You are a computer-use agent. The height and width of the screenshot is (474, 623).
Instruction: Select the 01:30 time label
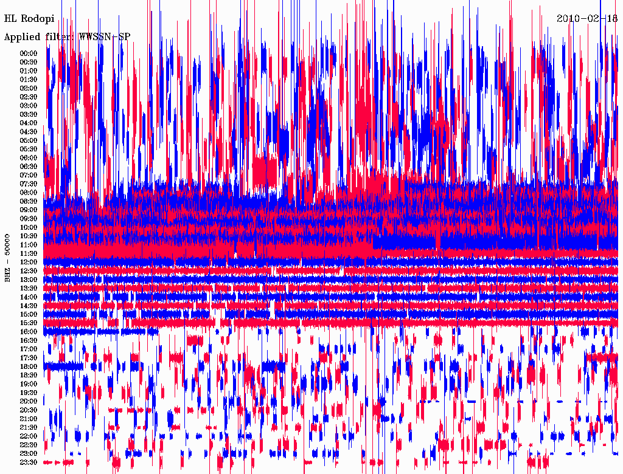29,80
